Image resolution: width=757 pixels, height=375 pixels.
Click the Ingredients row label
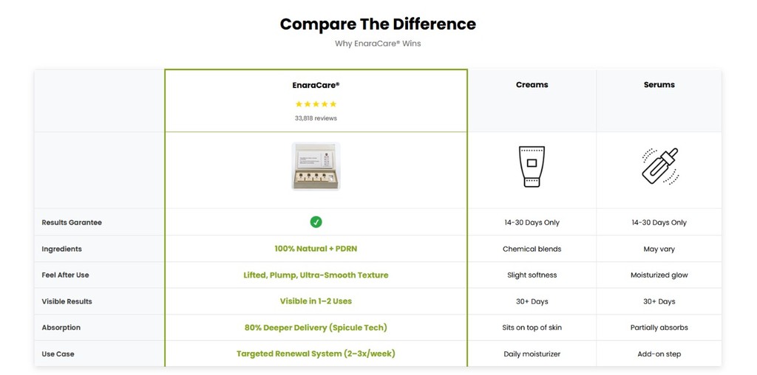click(61, 249)
